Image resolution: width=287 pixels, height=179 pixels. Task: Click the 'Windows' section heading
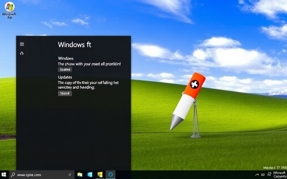66,58
